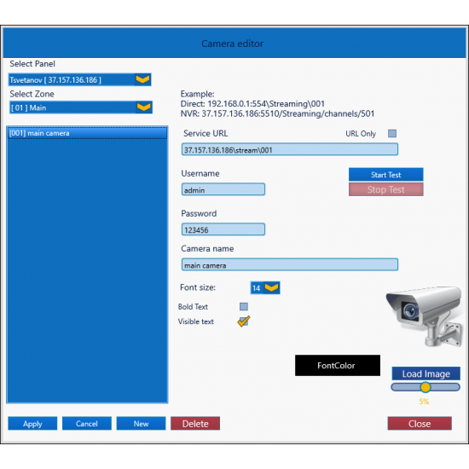The width and height of the screenshot is (469, 469).
Task: Focus the Username field containing admin
Action: (x=223, y=189)
